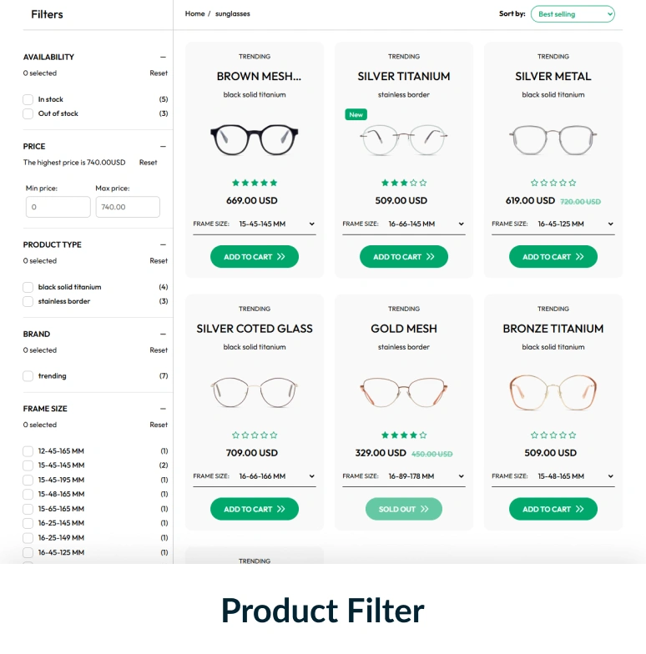This screenshot has height=654, width=646.
Task: Click the New badge on Silver Titanium
Action: point(356,115)
